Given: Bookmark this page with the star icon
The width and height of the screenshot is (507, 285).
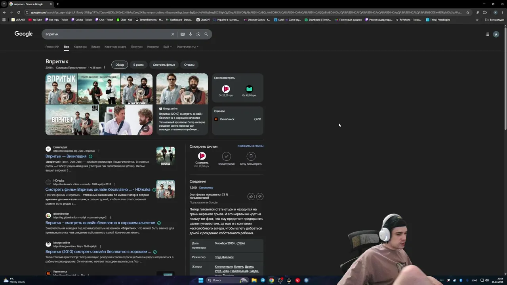Looking at the screenshot, I should click(468, 12).
